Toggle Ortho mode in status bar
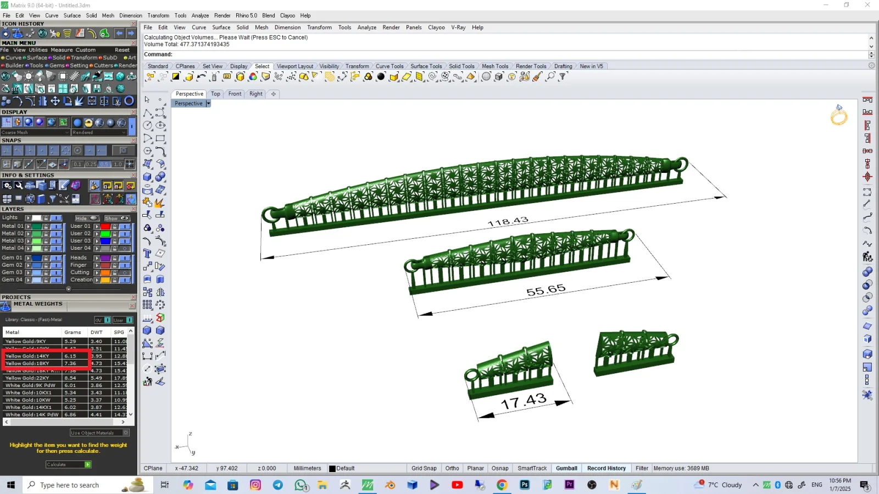 (452, 468)
